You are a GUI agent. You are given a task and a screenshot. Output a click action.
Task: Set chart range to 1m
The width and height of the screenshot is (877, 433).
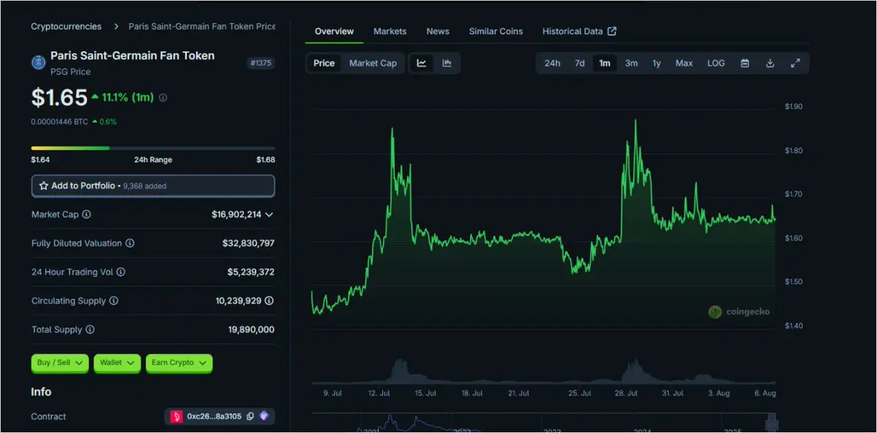click(604, 63)
